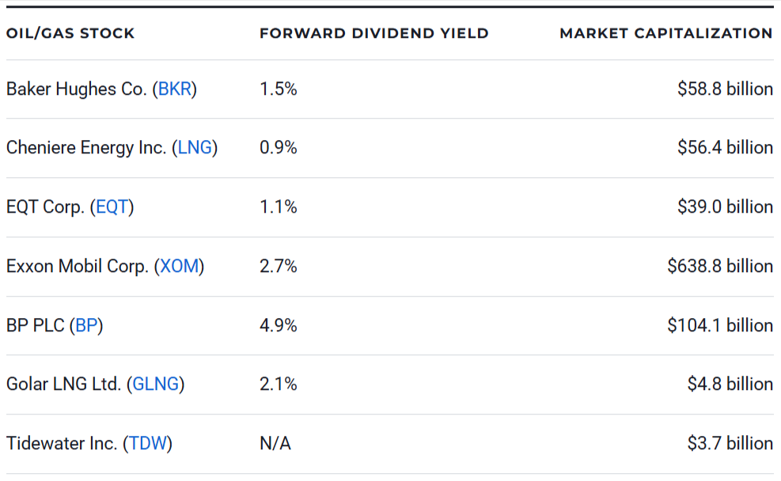Open the LNG ticker link for Cheniere Energy
The width and height of the screenshot is (781, 481).
pos(195,148)
